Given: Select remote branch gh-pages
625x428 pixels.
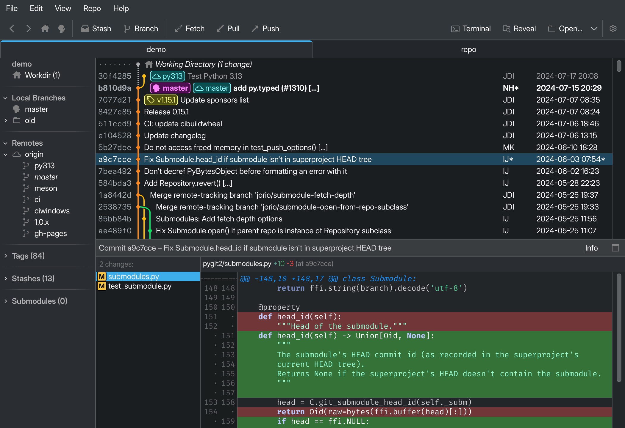Looking at the screenshot, I should click(48, 233).
